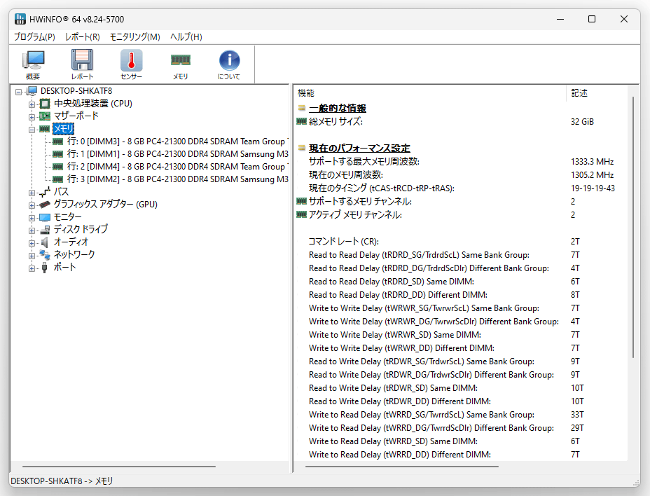The width and height of the screenshot is (650, 496).
Task: Open the について info toolbar icon
Action: 229,64
